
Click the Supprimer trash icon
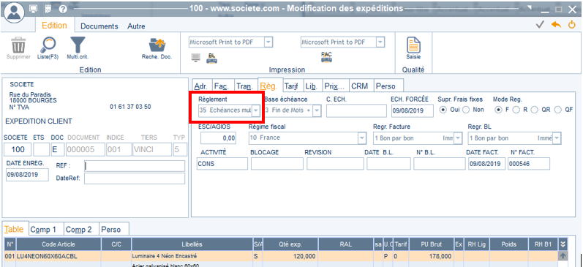pyautogui.click(x=18, y=45)
